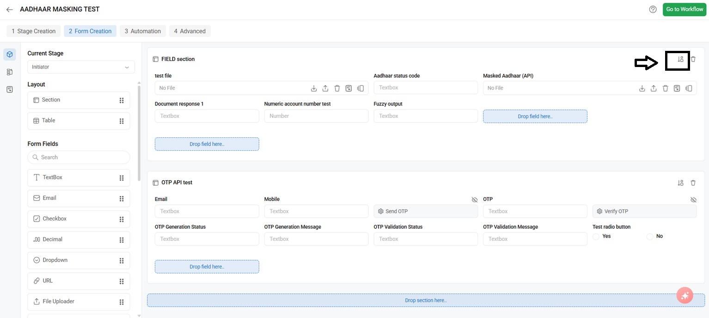Toggle visibility eye icon above Verify OTP
Screen dimensions: 709x318
(693, 200)
